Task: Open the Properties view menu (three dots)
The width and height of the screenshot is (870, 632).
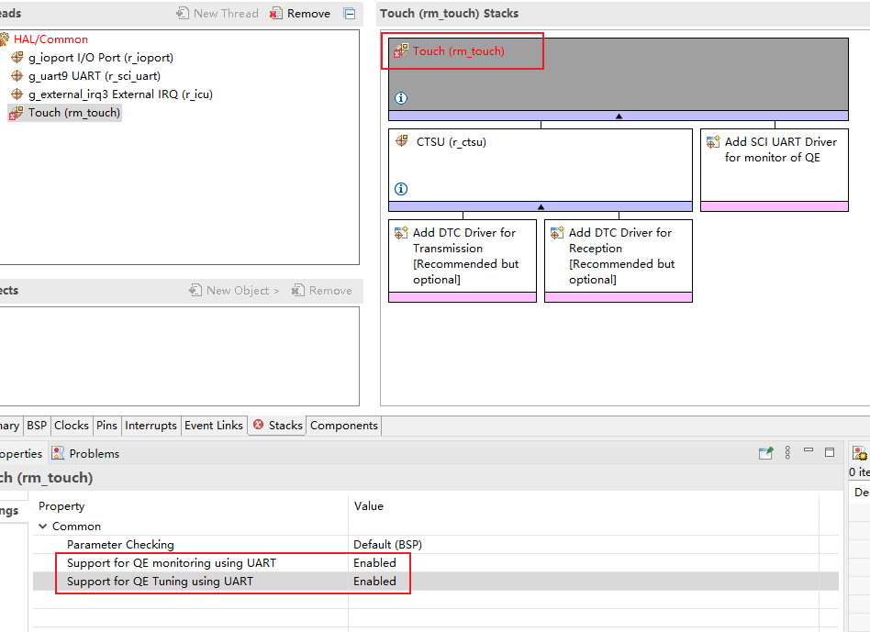Action: pos(787,452)
